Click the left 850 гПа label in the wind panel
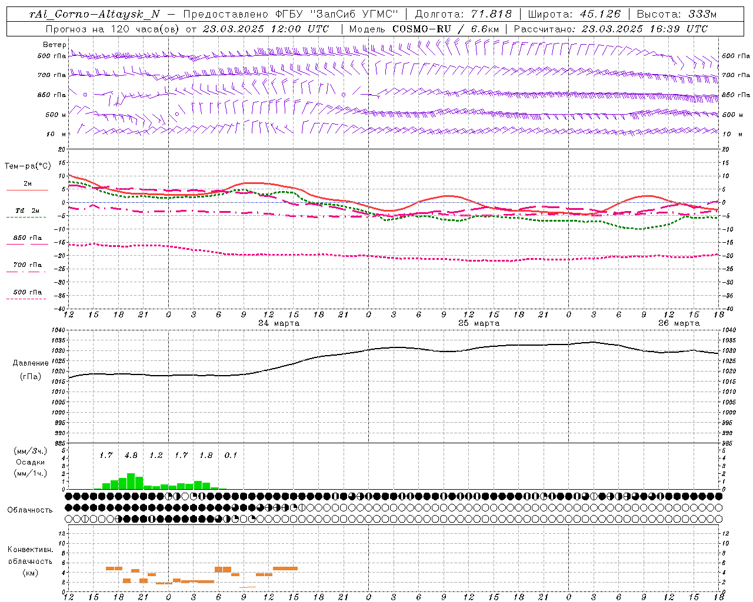The width and height of the screenshot is (753, 602). (51, 95)
